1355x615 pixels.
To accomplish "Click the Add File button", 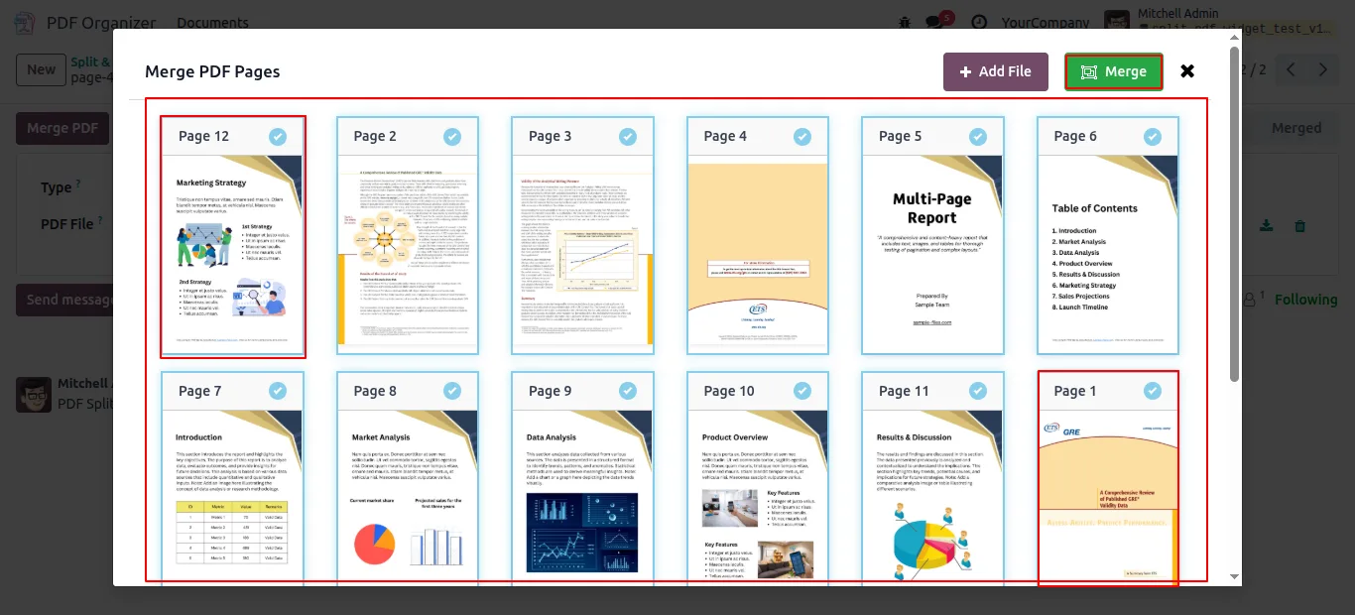I will 995,71.
